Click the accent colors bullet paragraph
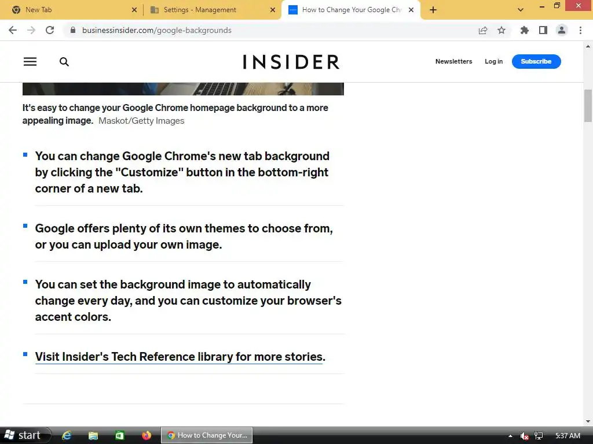 [x=188, y=301]
